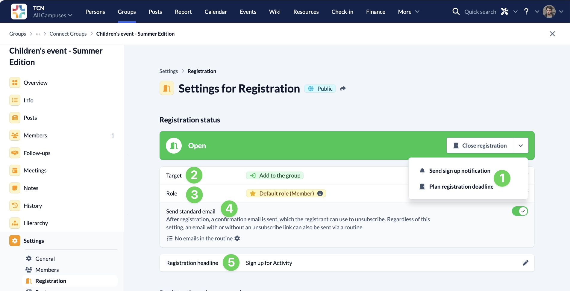This screenshot has width=570, height=291.
Task: Open the All Campuses dropdown
Action: [53, 15]
